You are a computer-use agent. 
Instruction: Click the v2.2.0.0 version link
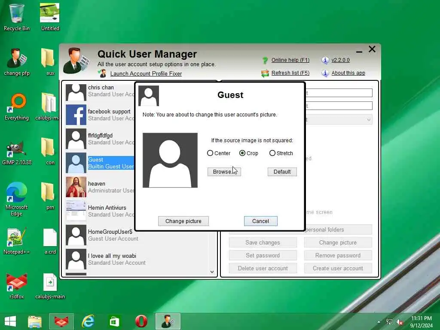[340, 60]
